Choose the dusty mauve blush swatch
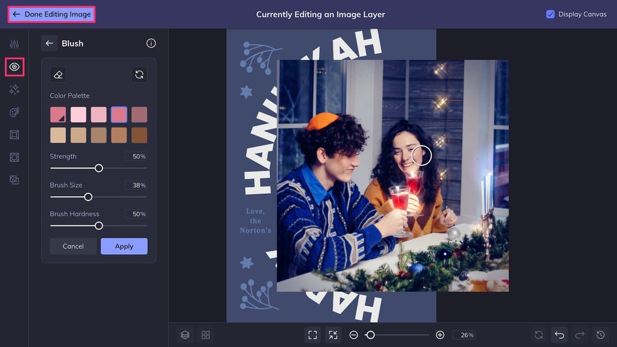Viewport: 617px width, 347px height. [139, 114]
